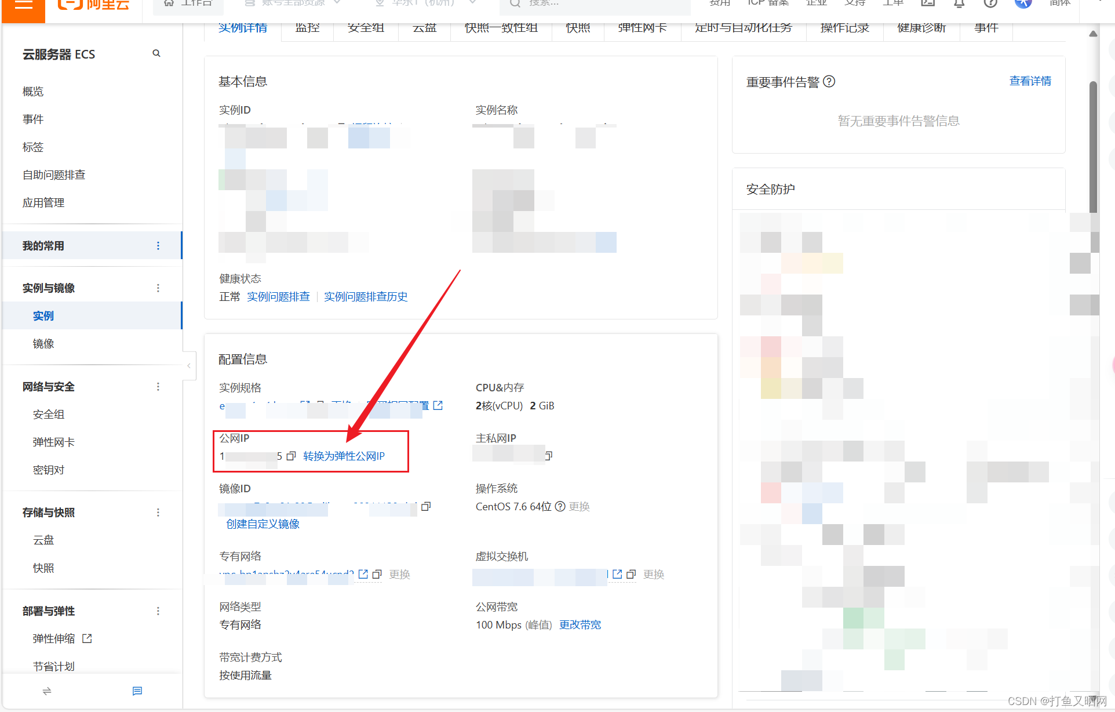The width and height of the screenshot is (1115, 712).
Task: Click 转换为弹性公网IP link
Action: (344, 456)
